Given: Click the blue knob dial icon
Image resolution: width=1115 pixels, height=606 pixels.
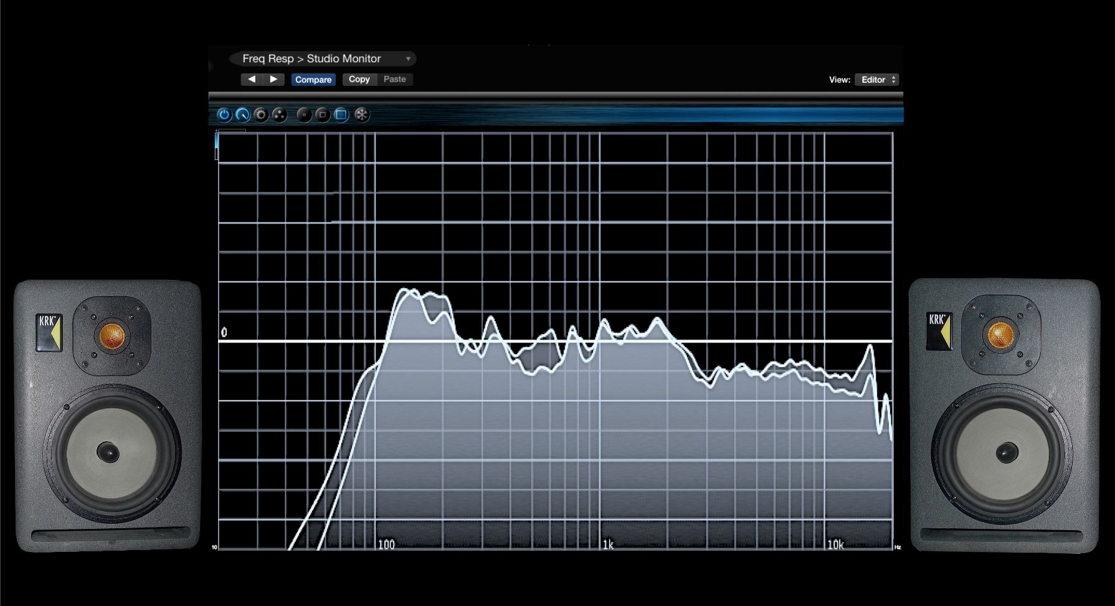Looking at the screenshot, I should point(242,114).
